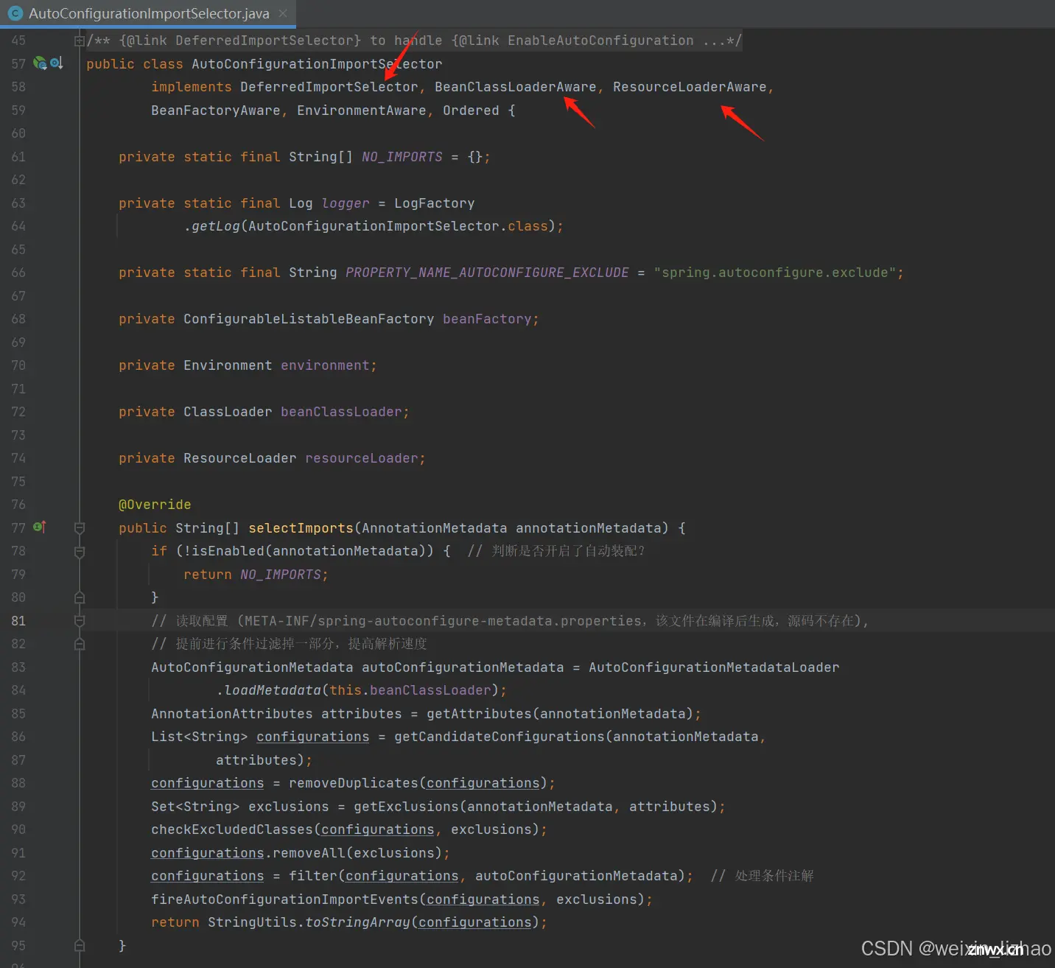The width and height of the screenshot is (1055, 968).
Task: Click the loadMetadata method call on line 84
Action: [273, 690]
